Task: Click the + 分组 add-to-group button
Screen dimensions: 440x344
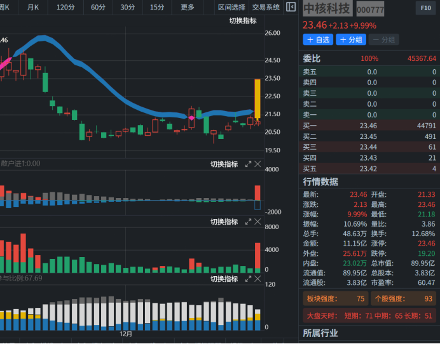Action: [351, 39]
